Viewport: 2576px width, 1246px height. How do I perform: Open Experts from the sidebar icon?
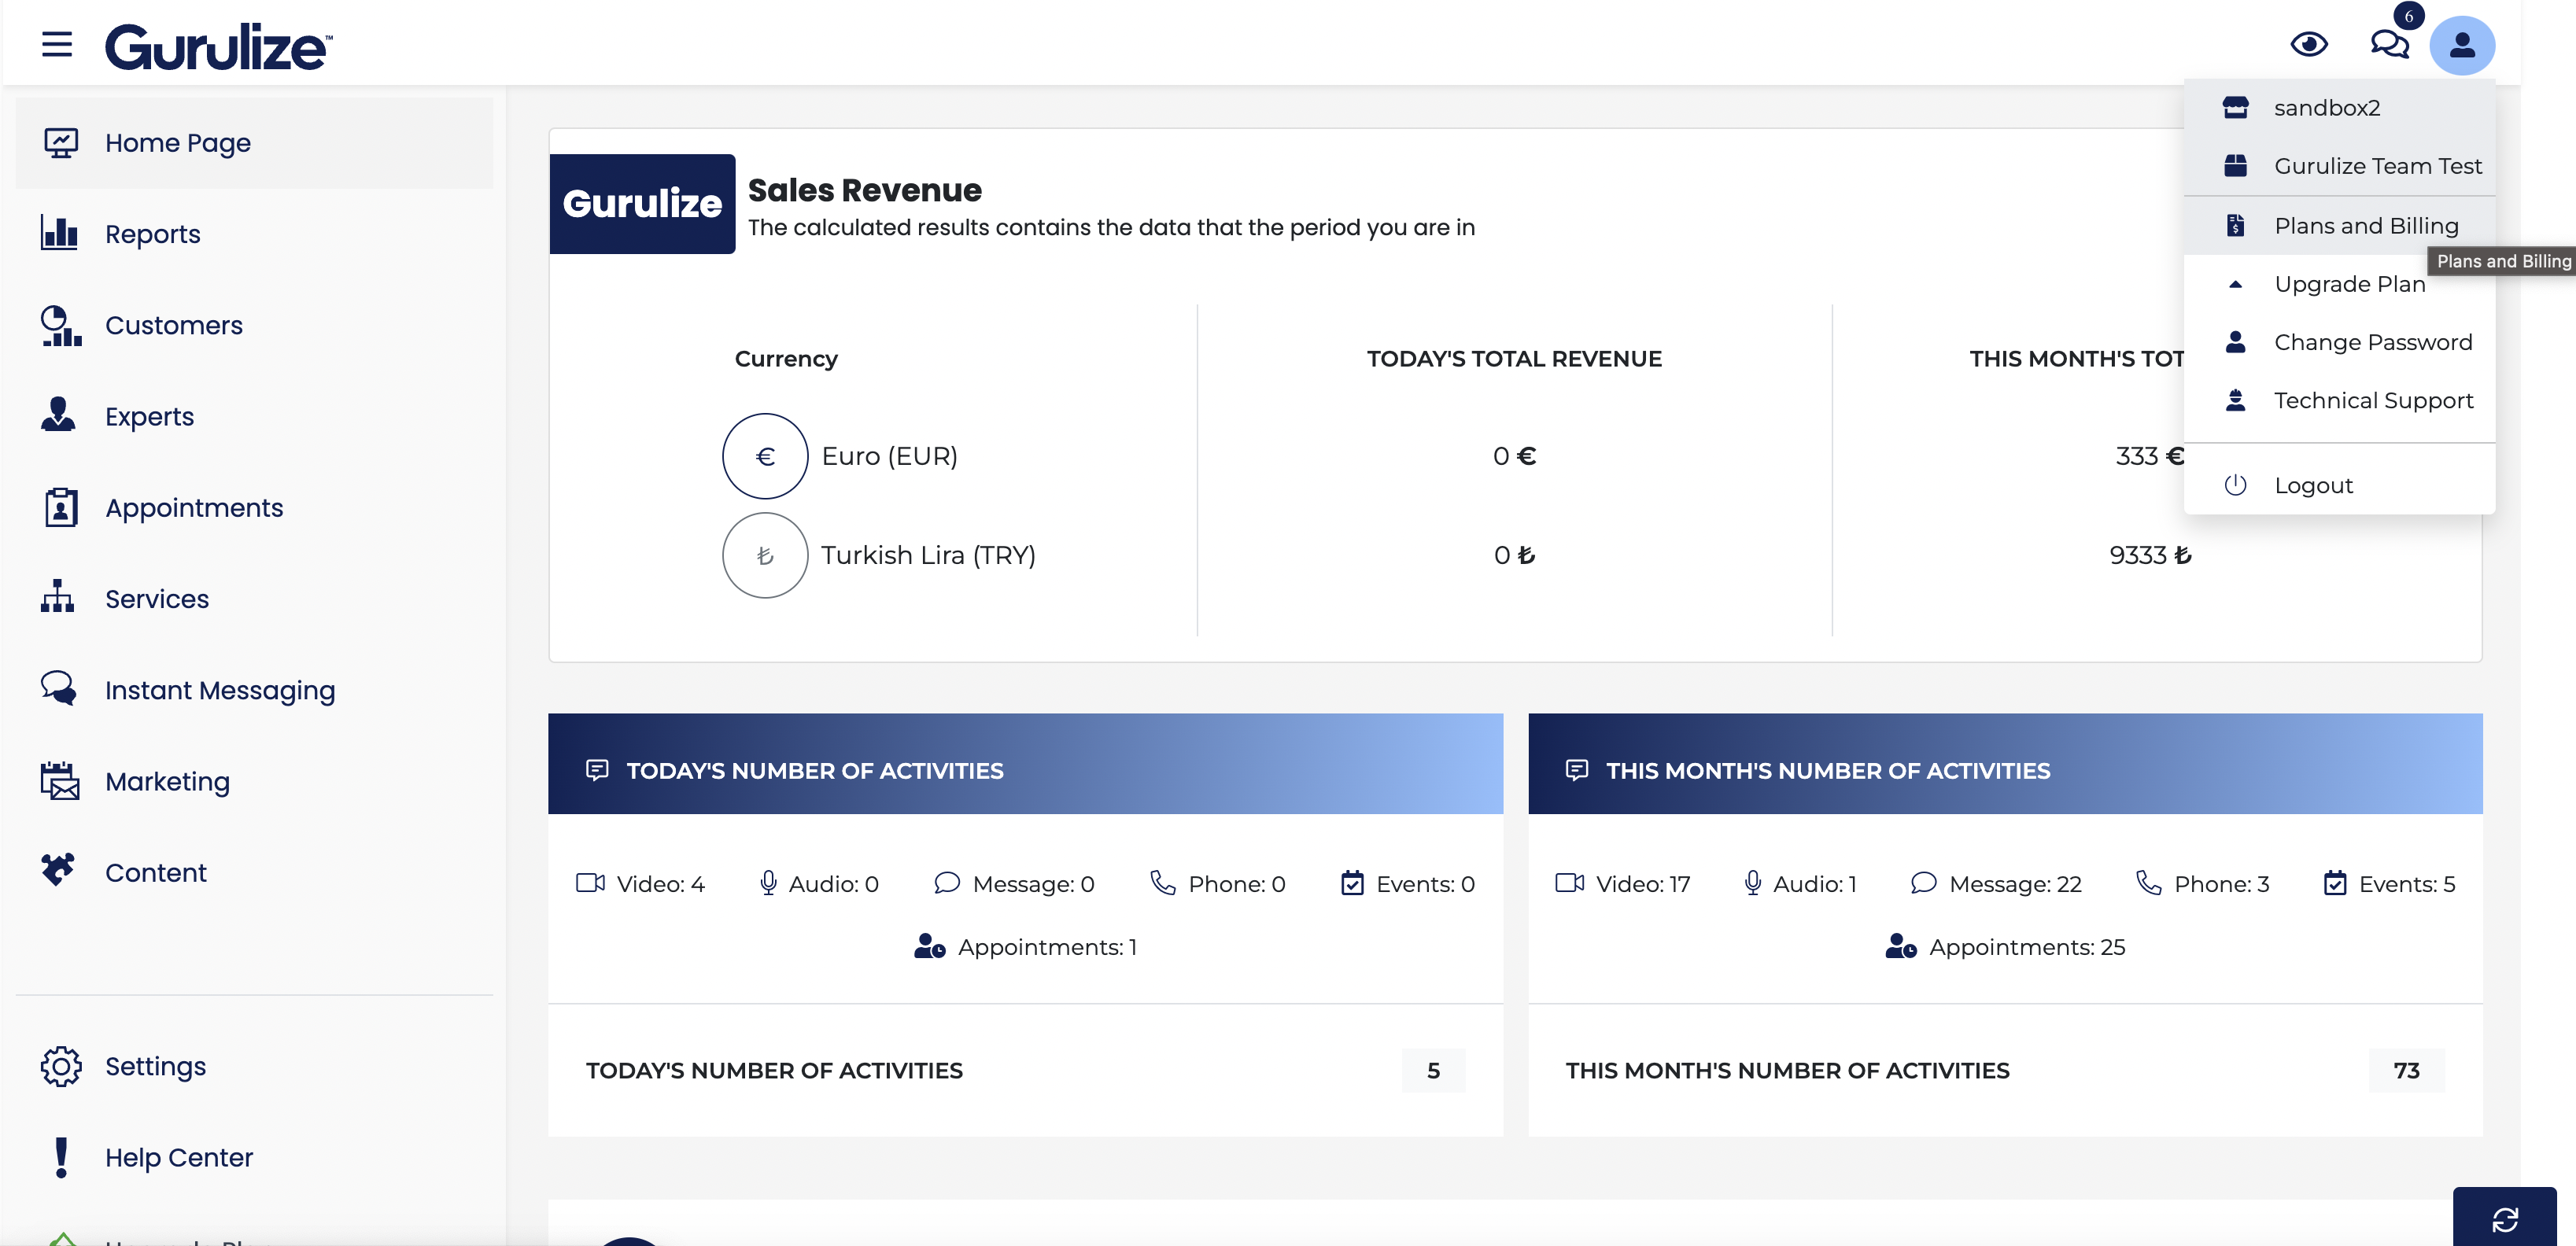58,416
